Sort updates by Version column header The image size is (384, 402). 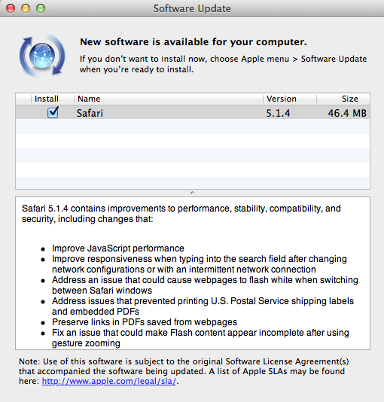coord(290,99)
